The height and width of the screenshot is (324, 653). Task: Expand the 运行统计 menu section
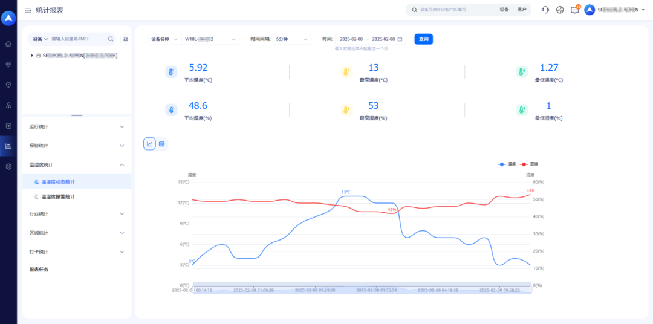(77, 127)
